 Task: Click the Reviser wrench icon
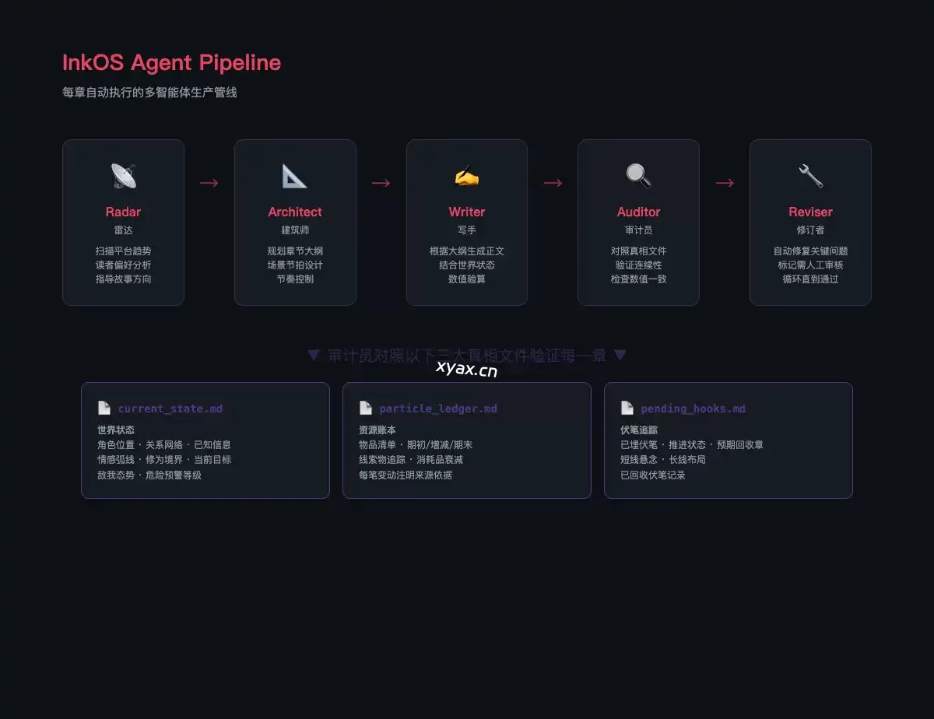[x=810, y=176]
